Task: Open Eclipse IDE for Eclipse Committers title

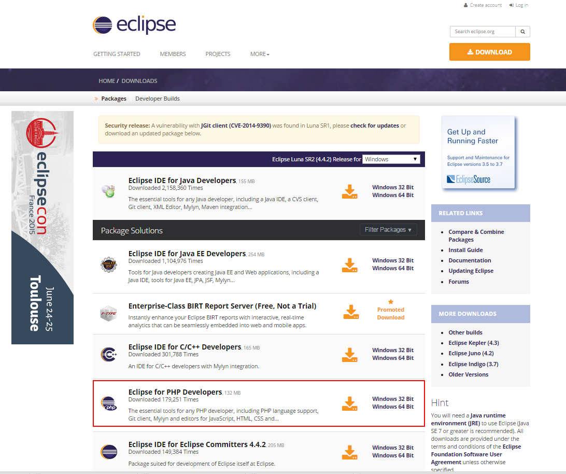Action: click(x=197, y=444)
